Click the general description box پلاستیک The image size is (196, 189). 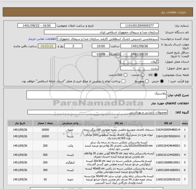click(x=96, y=95)
